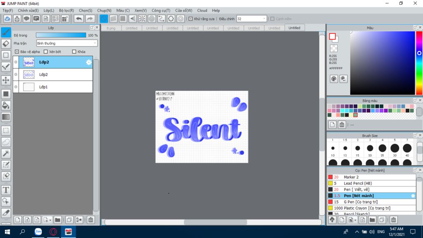Screen dimensions: 423x238
Task: Select the Marker 2 brush
Action: pyautogui.click(x=371, y=177)
